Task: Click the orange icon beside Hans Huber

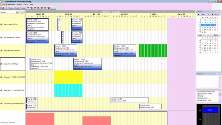Action: pyautogui.click(x=1, y=24)
